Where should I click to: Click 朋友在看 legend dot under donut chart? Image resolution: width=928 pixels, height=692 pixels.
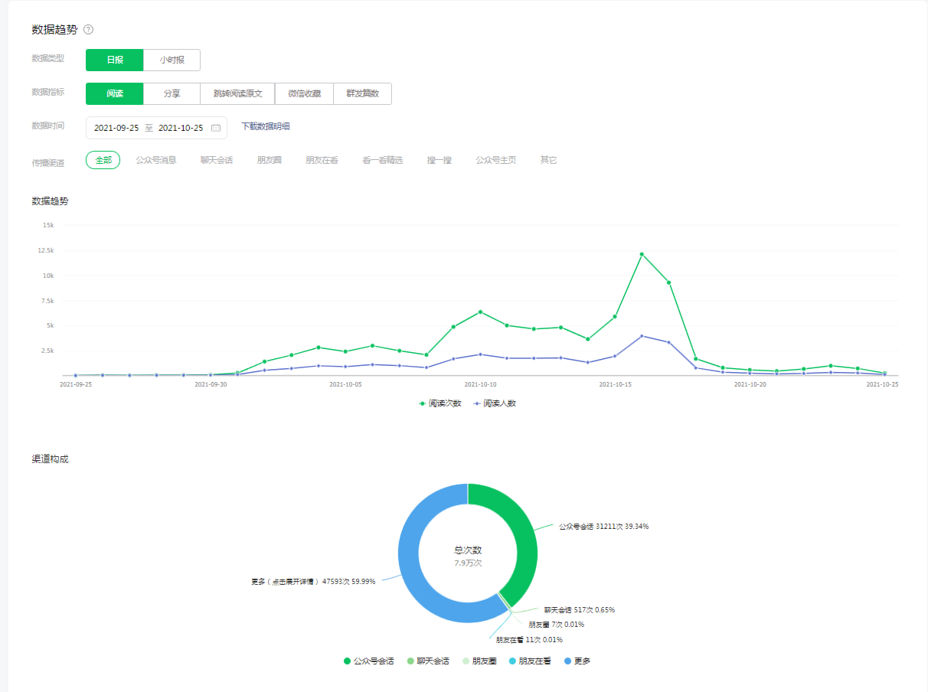click(511, 661)
